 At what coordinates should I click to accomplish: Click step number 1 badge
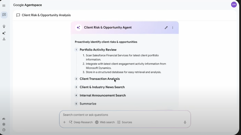76,50
